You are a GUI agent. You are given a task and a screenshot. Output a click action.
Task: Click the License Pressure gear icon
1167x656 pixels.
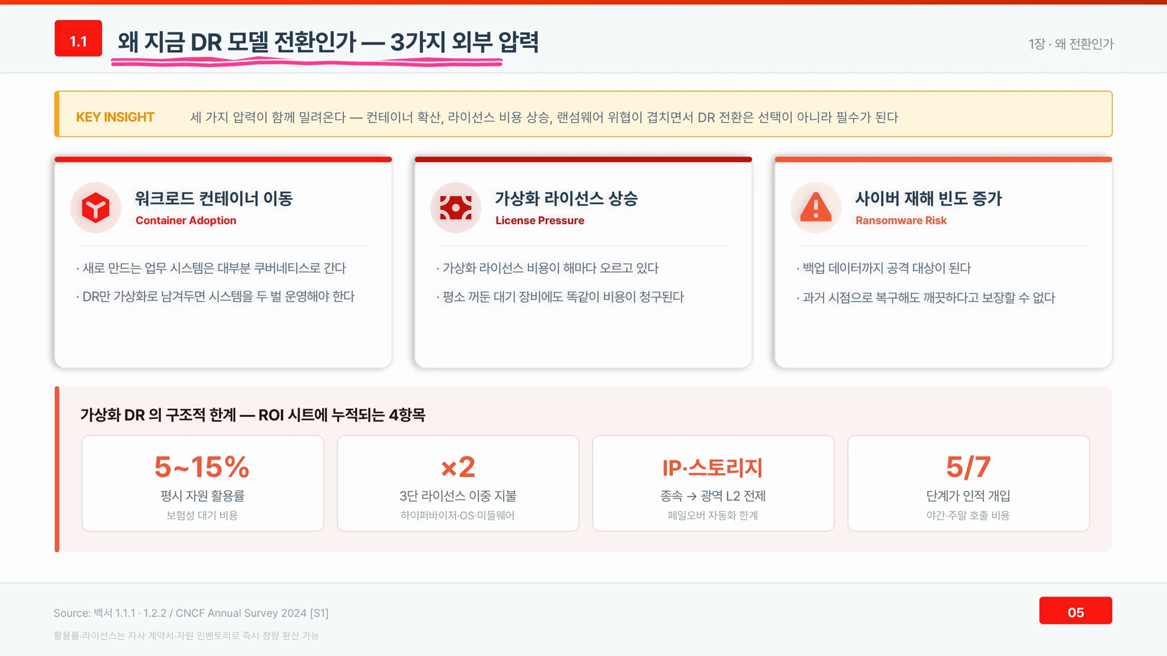coord(456,208)
